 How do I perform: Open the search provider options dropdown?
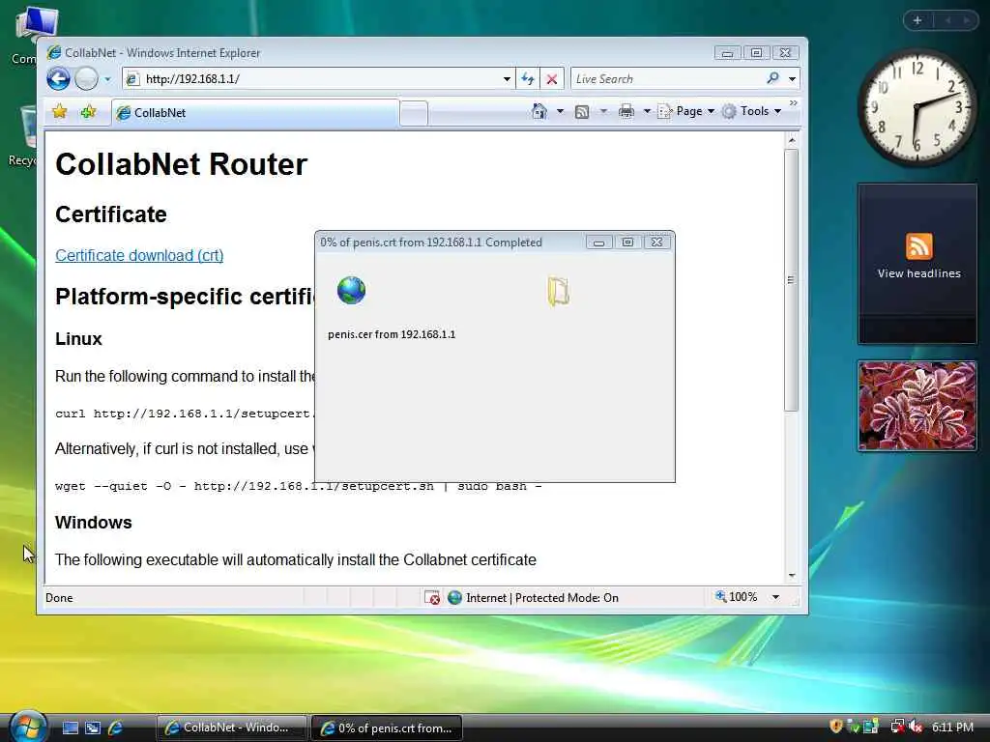[x=793, y=79]
